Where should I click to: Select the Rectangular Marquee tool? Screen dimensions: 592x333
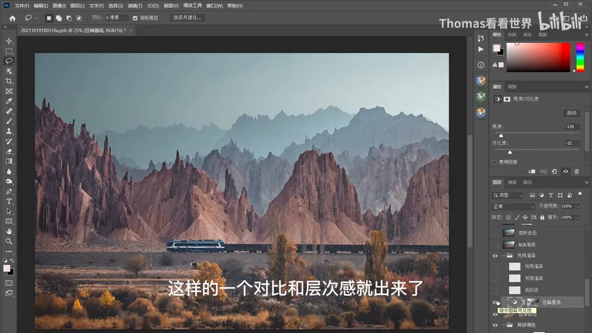coord(9,51)
